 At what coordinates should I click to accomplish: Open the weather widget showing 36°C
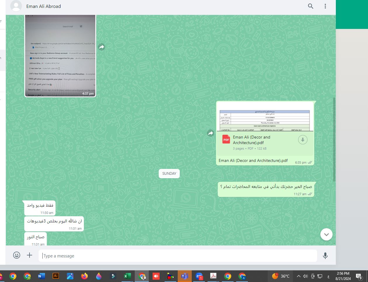(281, 276)
